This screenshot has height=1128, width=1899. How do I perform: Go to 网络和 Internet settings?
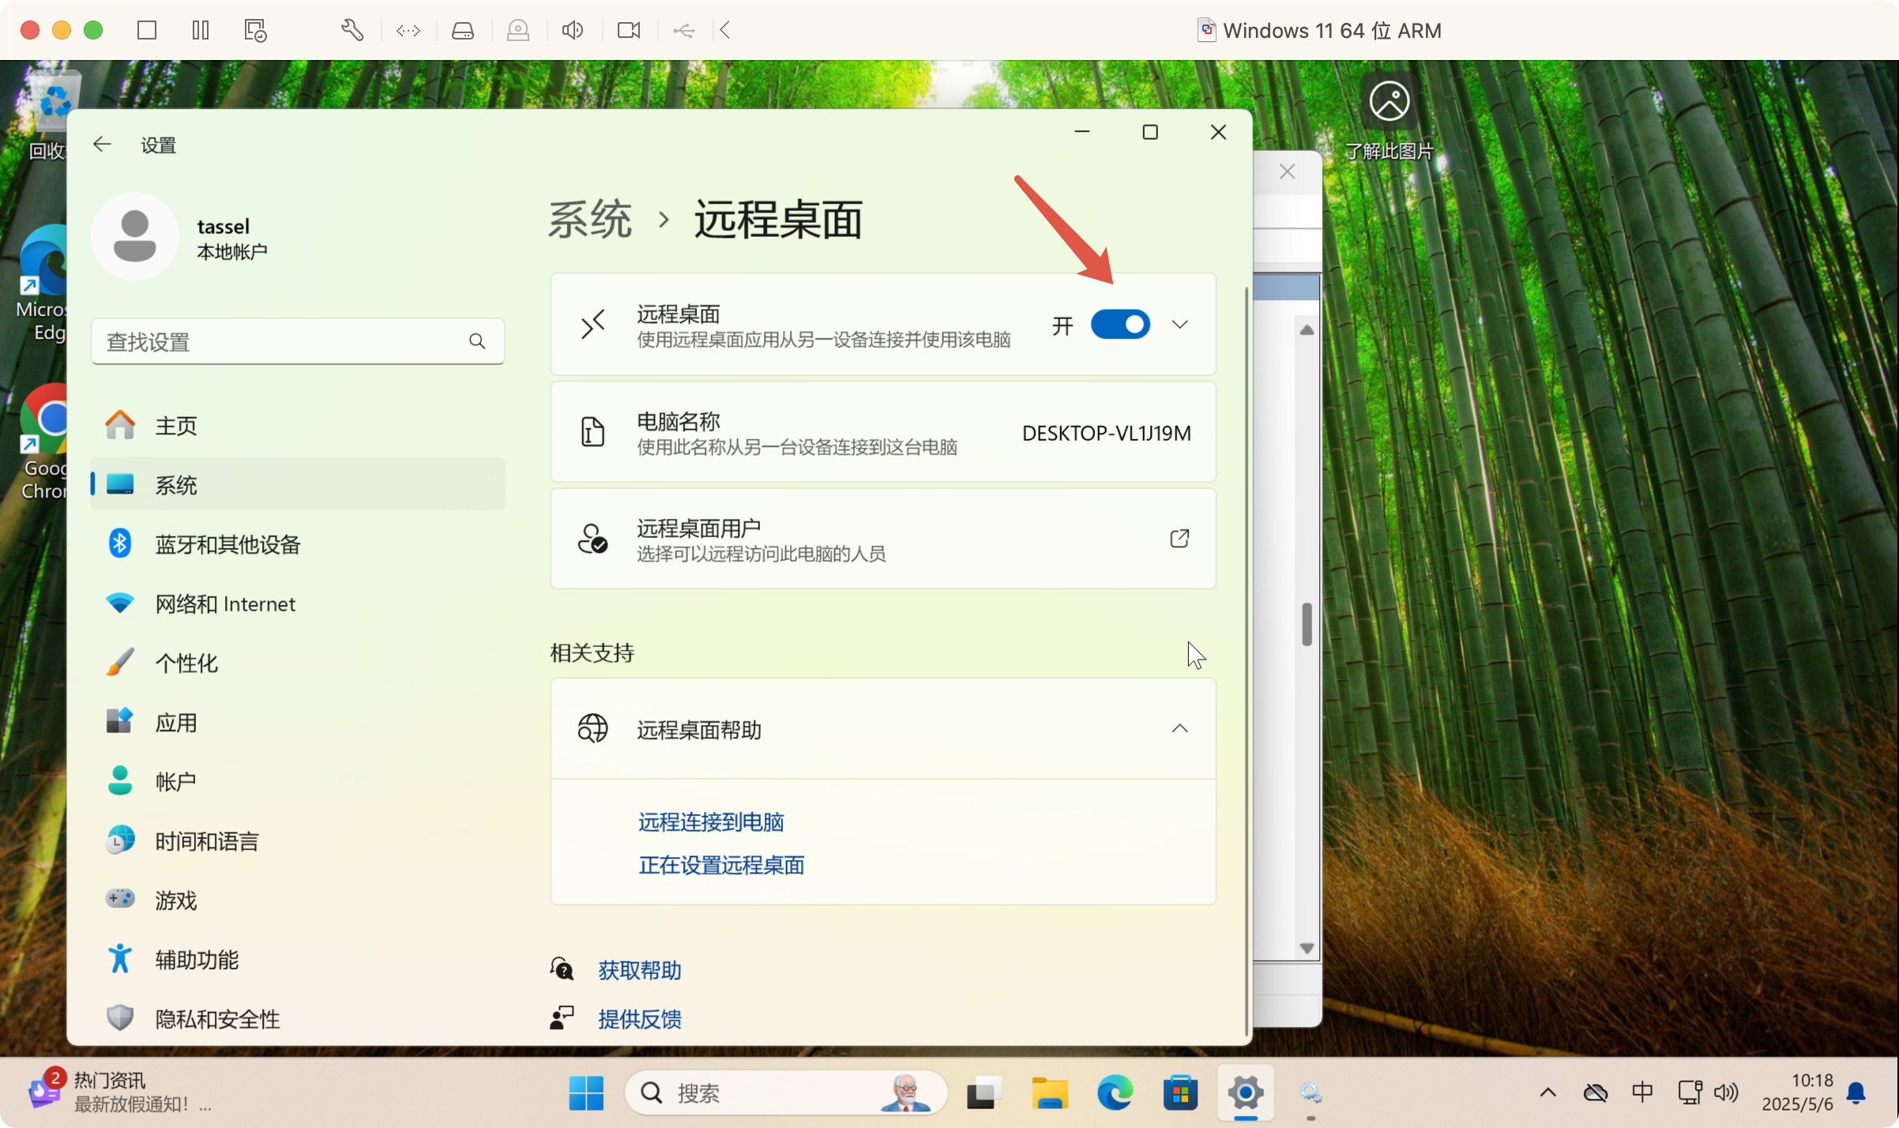pyautogui.click(x=225, y=604)
